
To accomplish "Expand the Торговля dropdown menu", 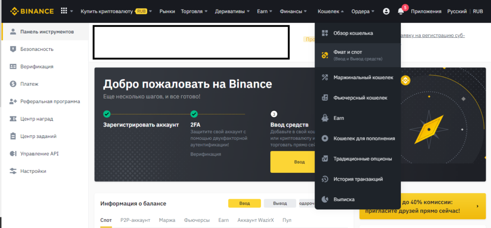I will point(206,11).
